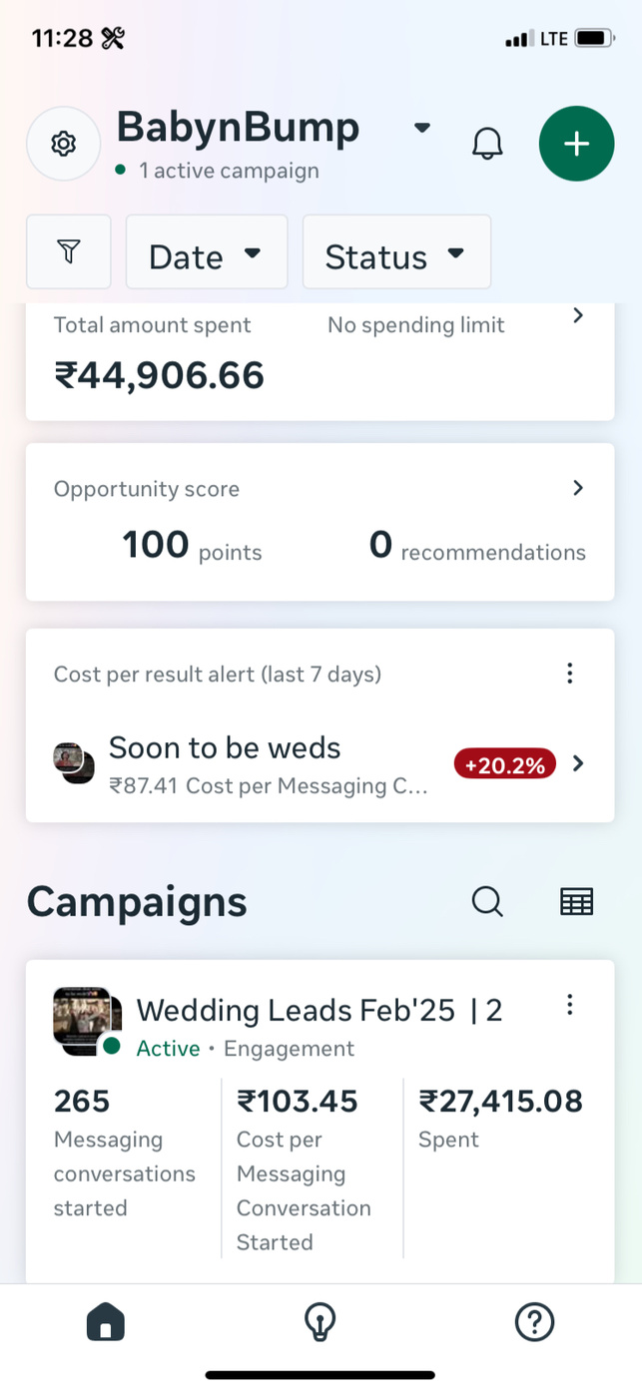
Task: Open Wedding Leads campaign options menu
Action: [x=569, y=1005]
